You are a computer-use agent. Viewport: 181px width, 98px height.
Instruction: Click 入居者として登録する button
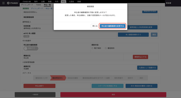(x=147, y=68)
